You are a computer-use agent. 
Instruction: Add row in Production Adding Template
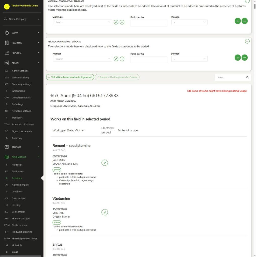click(238, 58)
